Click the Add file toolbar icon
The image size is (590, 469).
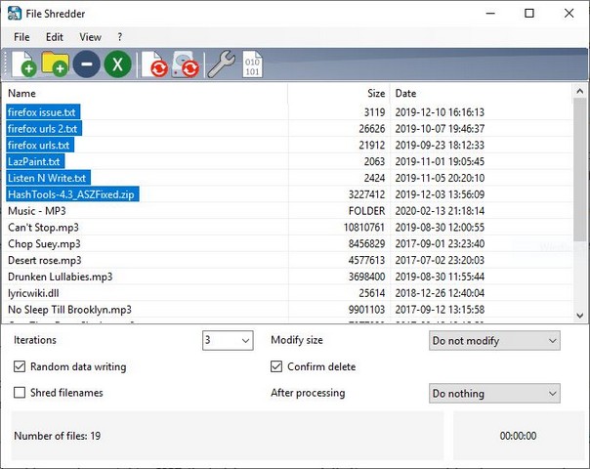pos(21,64)
